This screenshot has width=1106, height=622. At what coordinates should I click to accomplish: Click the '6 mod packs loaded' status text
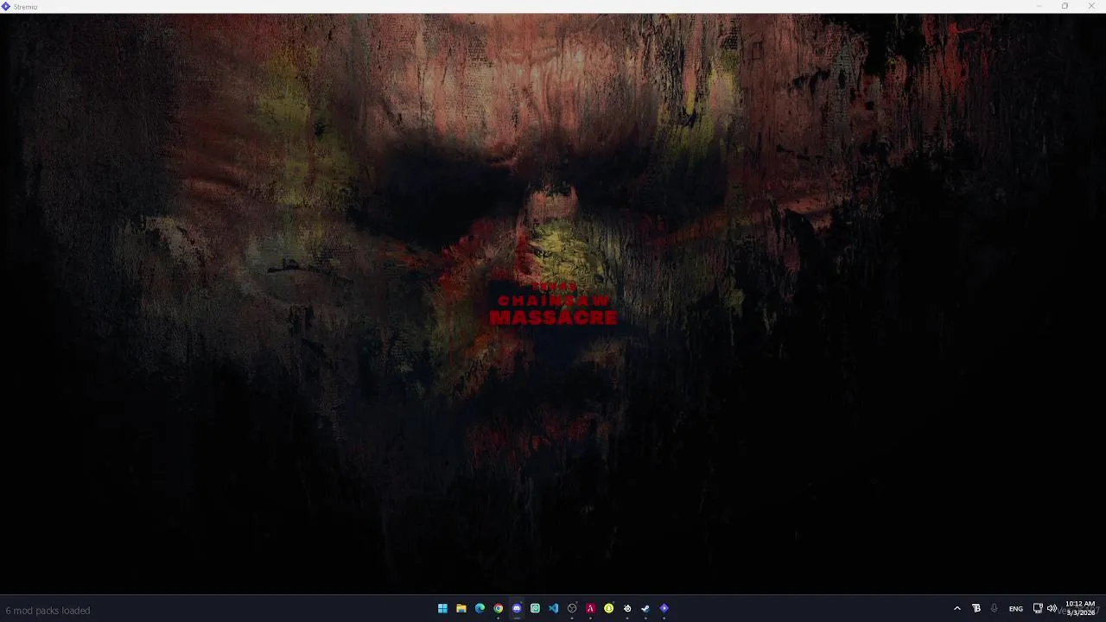(x=48, y=611)
